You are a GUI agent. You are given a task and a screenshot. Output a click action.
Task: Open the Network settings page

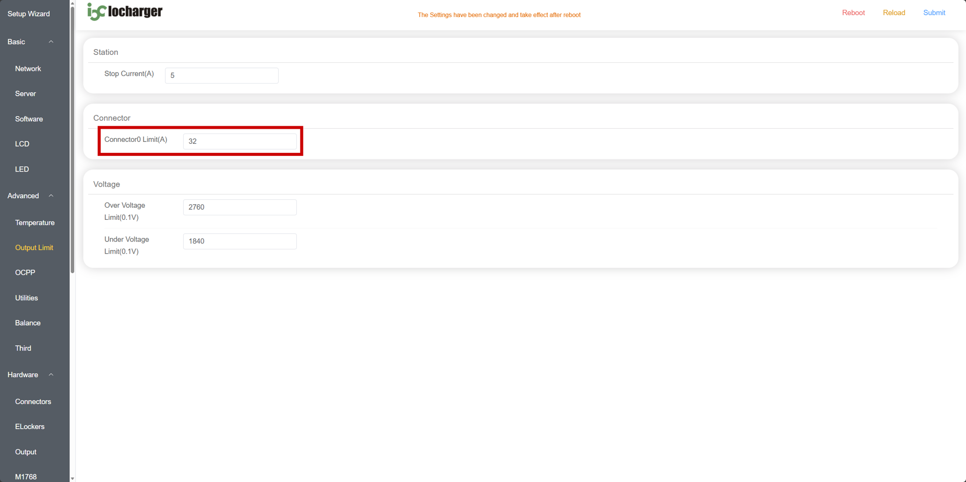[x=28, y=68]
